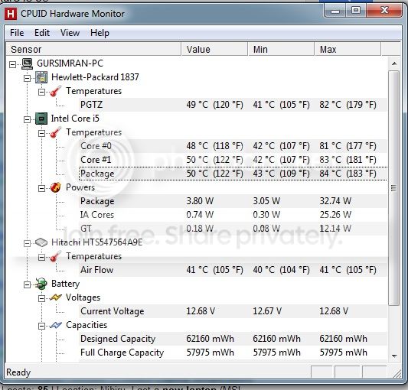
Task: Click the blue Capacities graph icon
Action: [x=56, y=325]
